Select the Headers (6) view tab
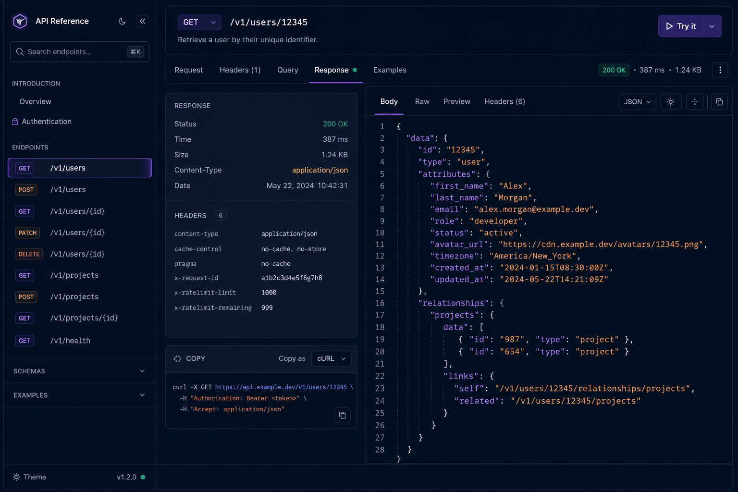 (x=504, y=102)
